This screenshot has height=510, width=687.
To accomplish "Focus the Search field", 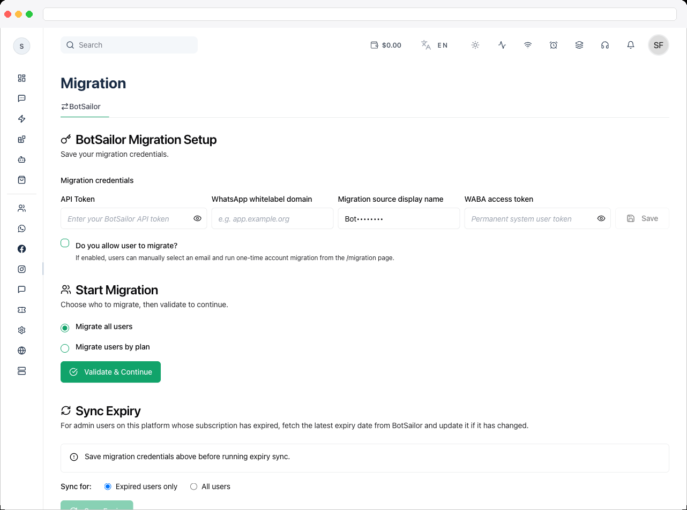I will pyautogui.click(x=129, y=45).
